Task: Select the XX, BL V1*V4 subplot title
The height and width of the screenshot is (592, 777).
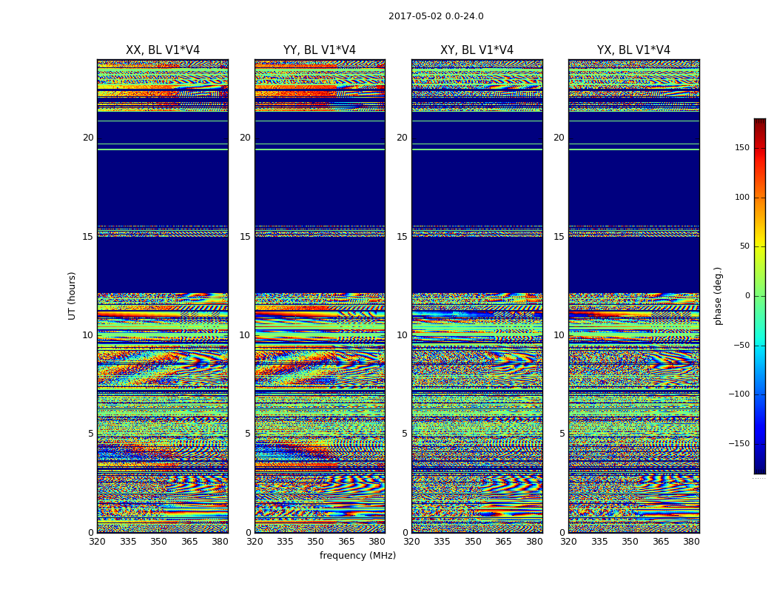Action: click(x=163, y=50)
